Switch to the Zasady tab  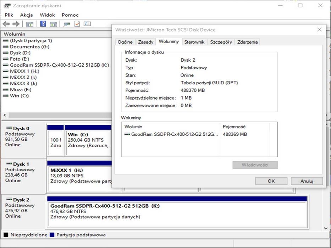[x=146, y=42]
